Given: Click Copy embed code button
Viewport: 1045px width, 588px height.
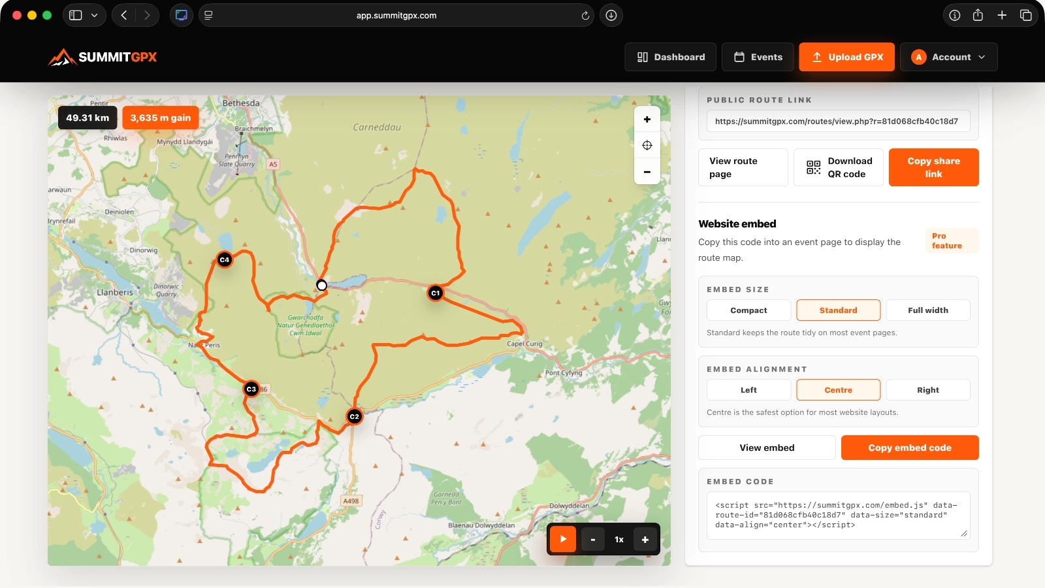Looking at the screenshot, I should click(x=910, y=448).
